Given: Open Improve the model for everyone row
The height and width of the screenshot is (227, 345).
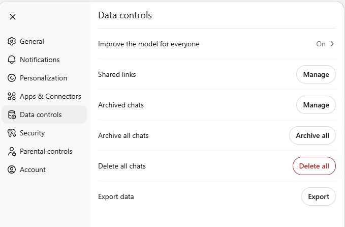Looking at the screenshot, I should (x=149, y=44).
